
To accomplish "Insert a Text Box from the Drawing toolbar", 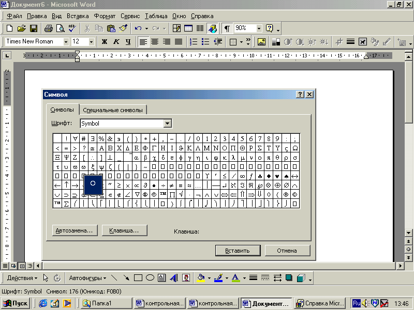I will [x=161, y=278].
